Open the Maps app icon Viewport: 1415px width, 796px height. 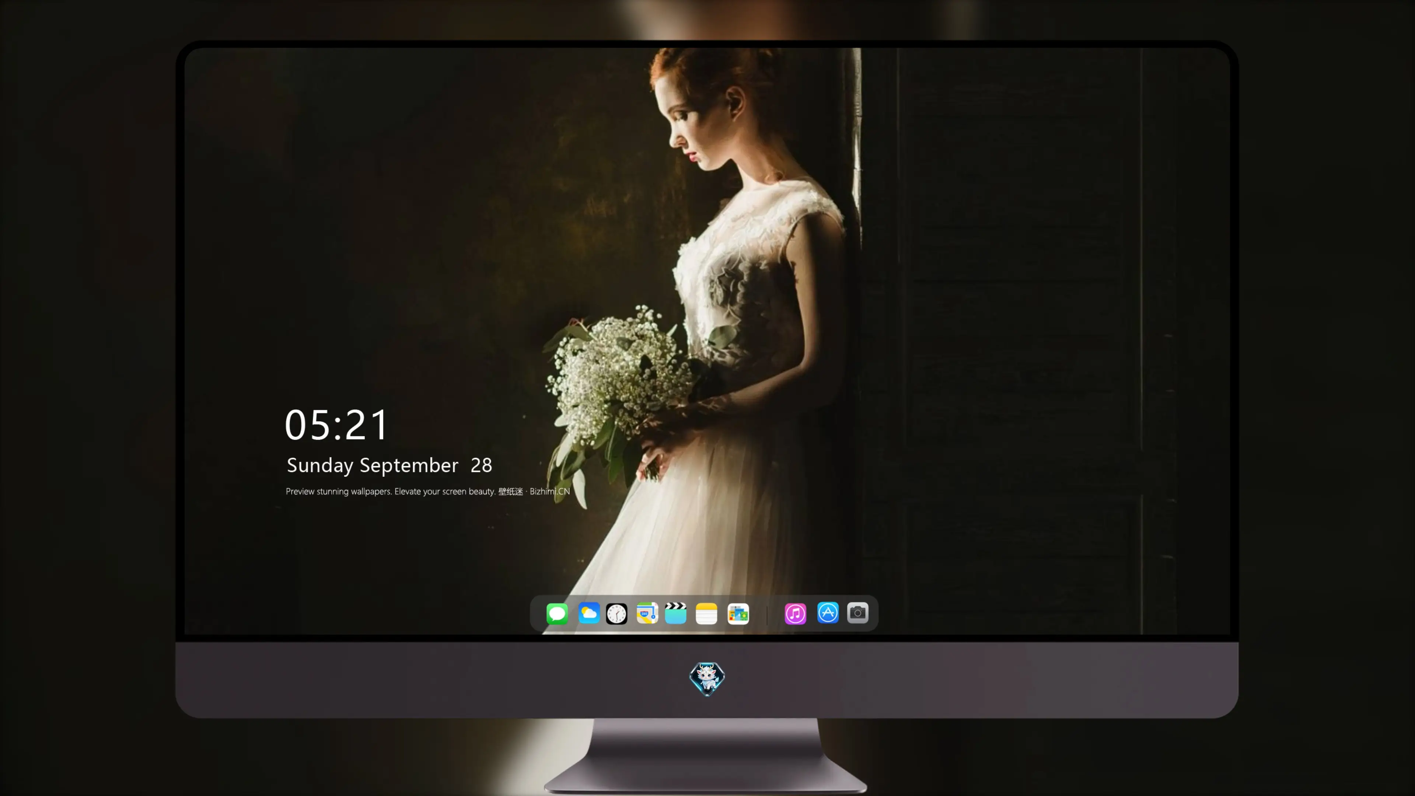[647, 613]
